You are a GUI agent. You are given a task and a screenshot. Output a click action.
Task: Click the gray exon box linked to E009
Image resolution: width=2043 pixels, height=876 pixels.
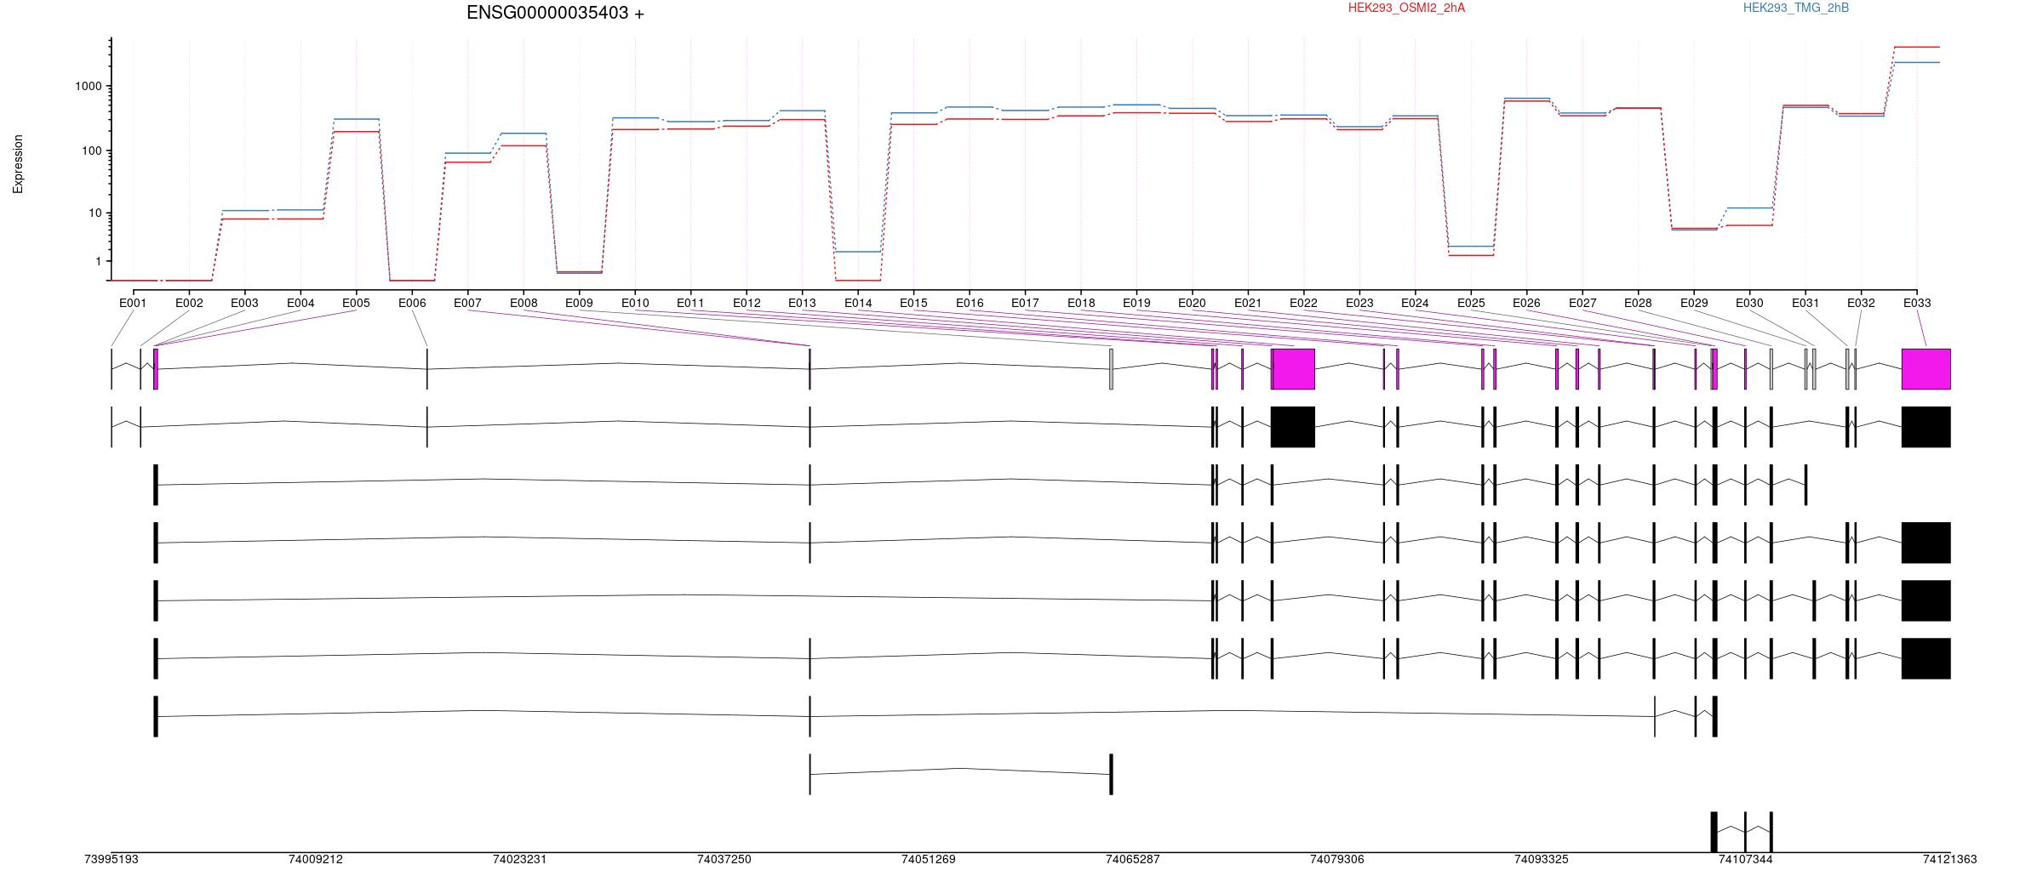click(1112, 369)
